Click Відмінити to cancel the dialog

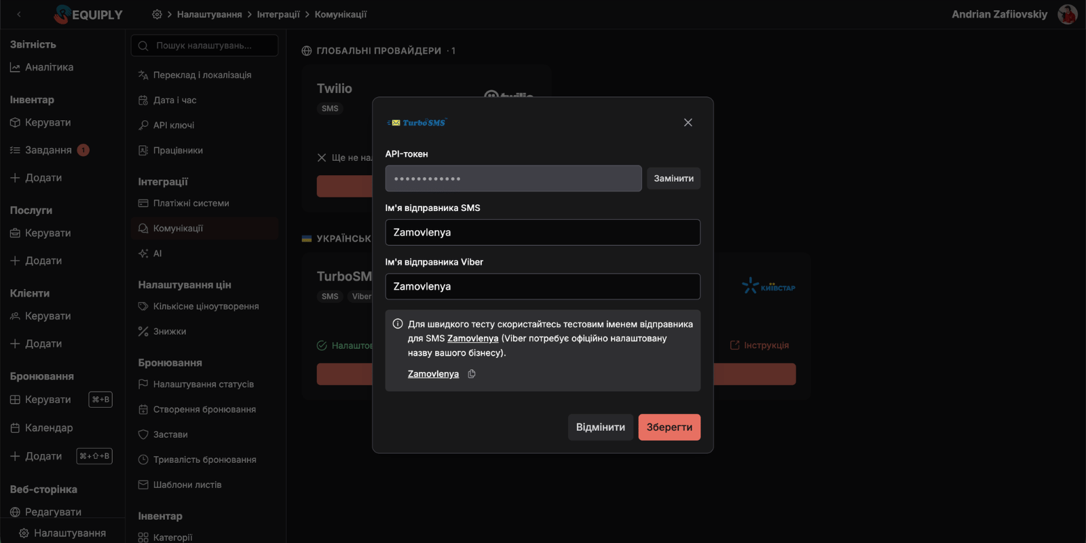[x=600, y=427]
